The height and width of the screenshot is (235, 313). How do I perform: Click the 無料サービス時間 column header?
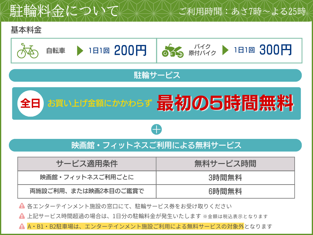pos(225,164)
